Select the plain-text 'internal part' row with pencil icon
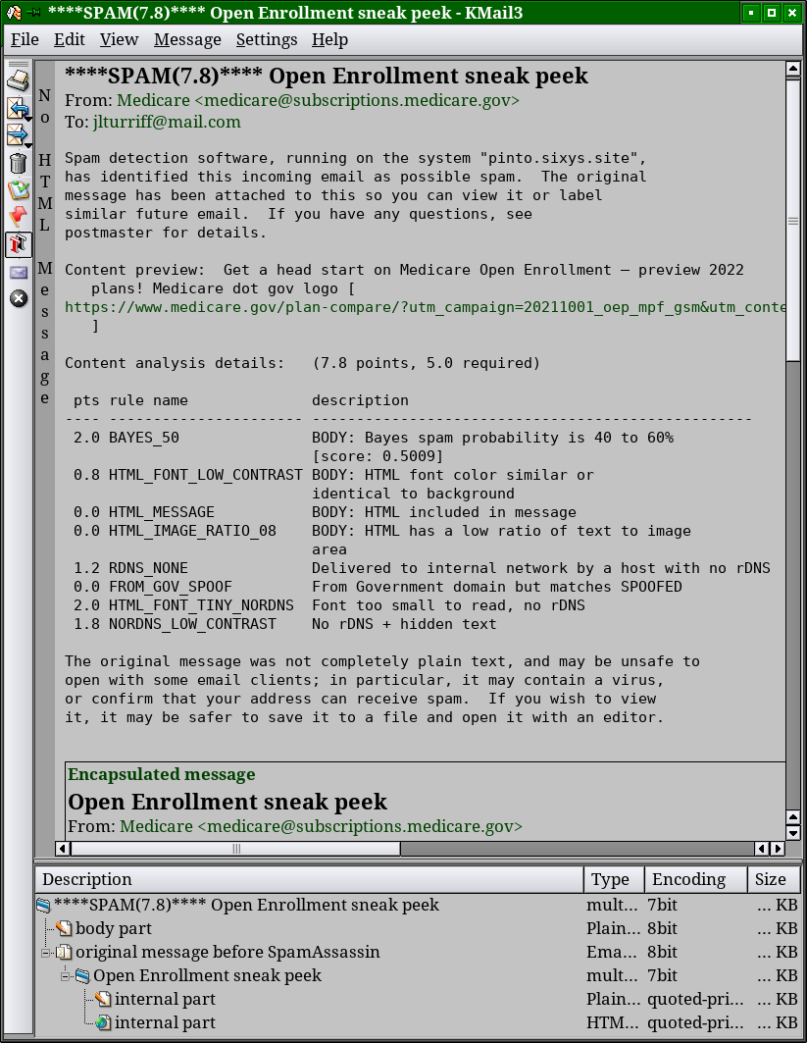Viewport: 807px width, 1043px height. [418, 1000]
